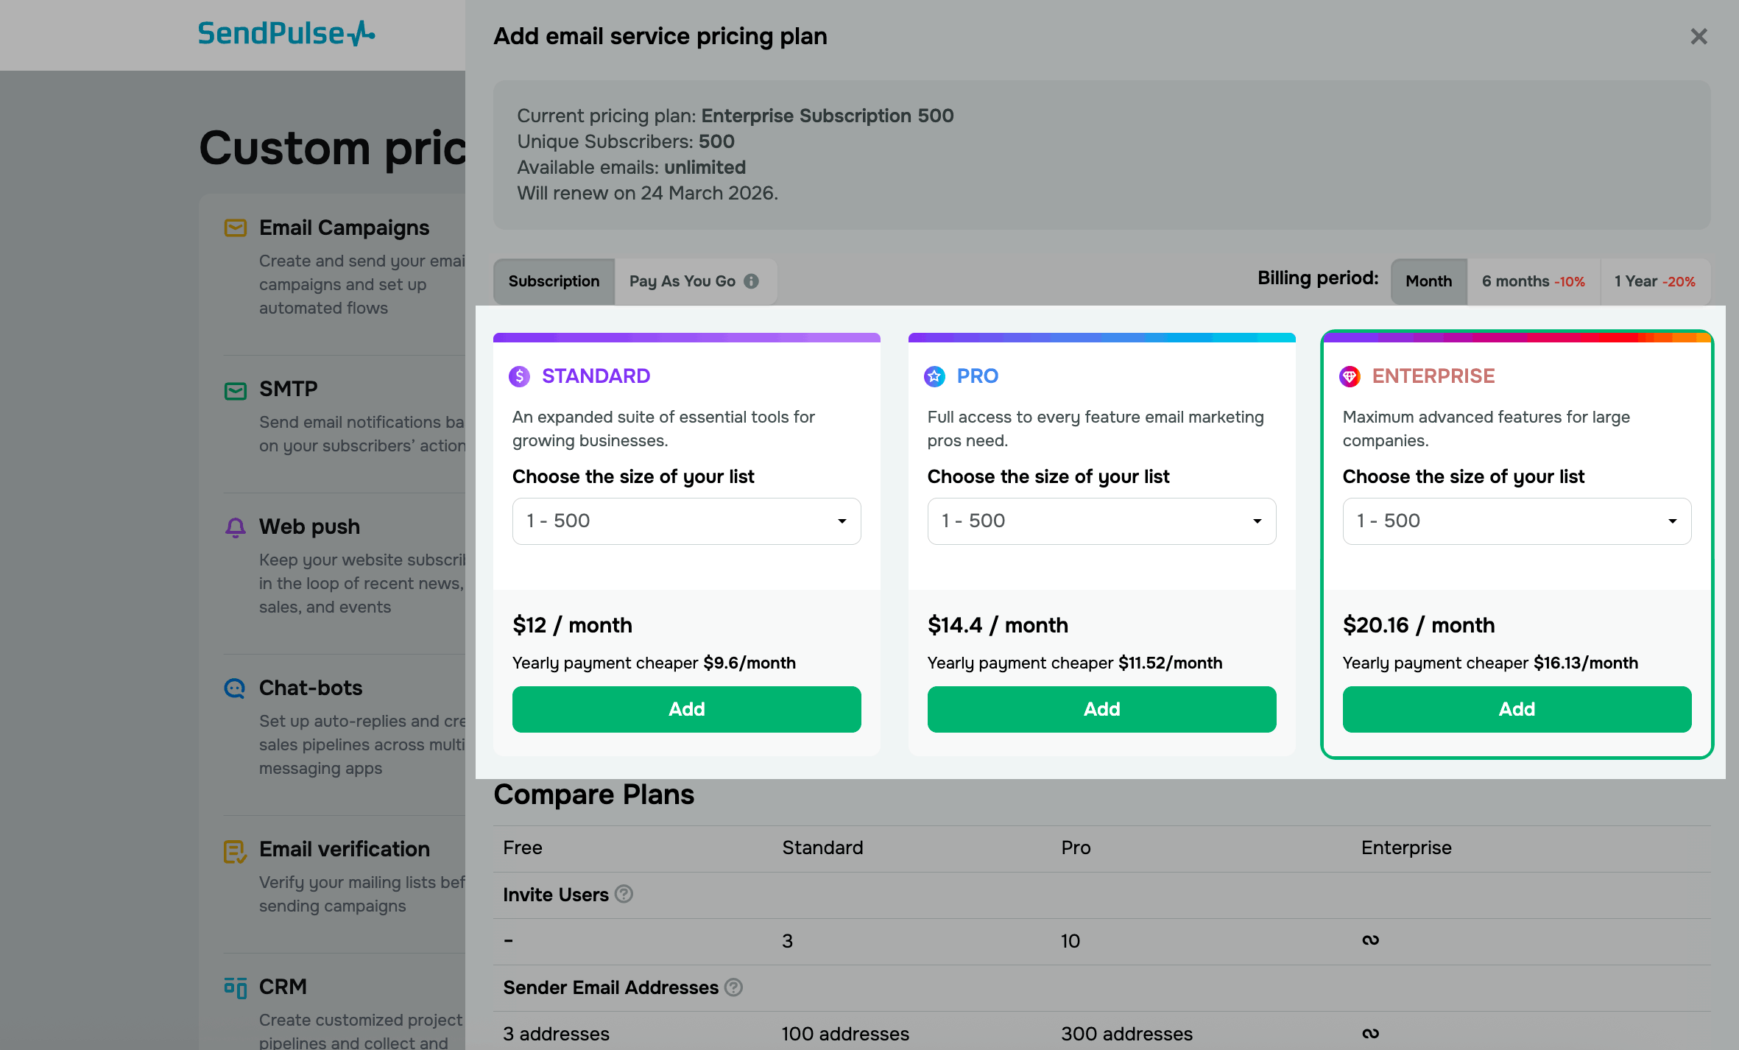Add the Pro plan
Screen dimensions: 1739x1050
coord(1101,709)
